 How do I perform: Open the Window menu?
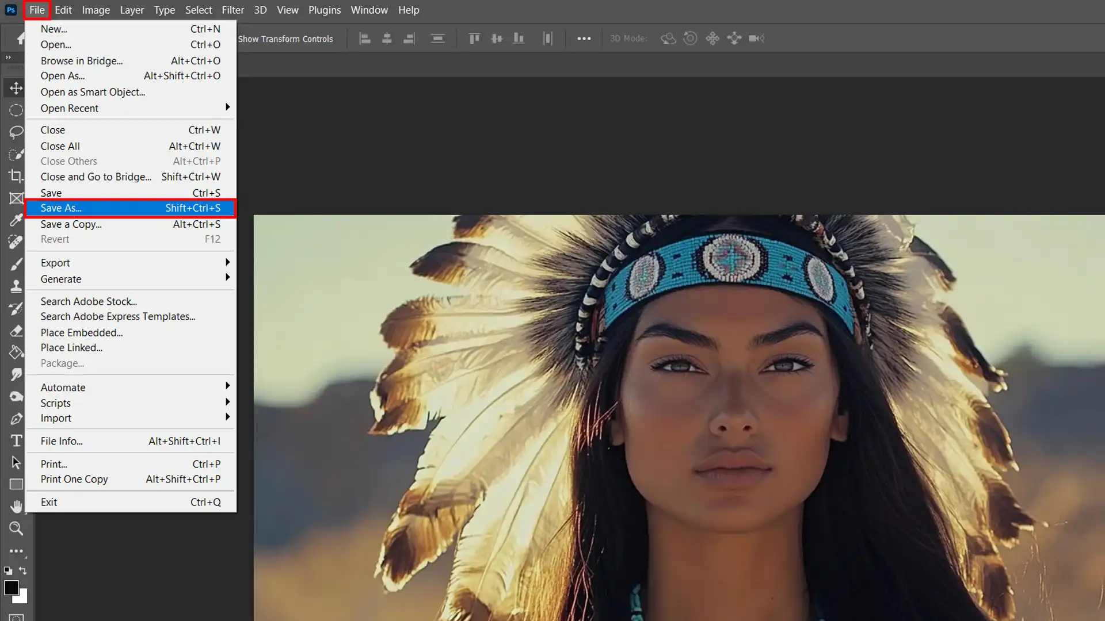pyautogui.click(x=369, y=10)
